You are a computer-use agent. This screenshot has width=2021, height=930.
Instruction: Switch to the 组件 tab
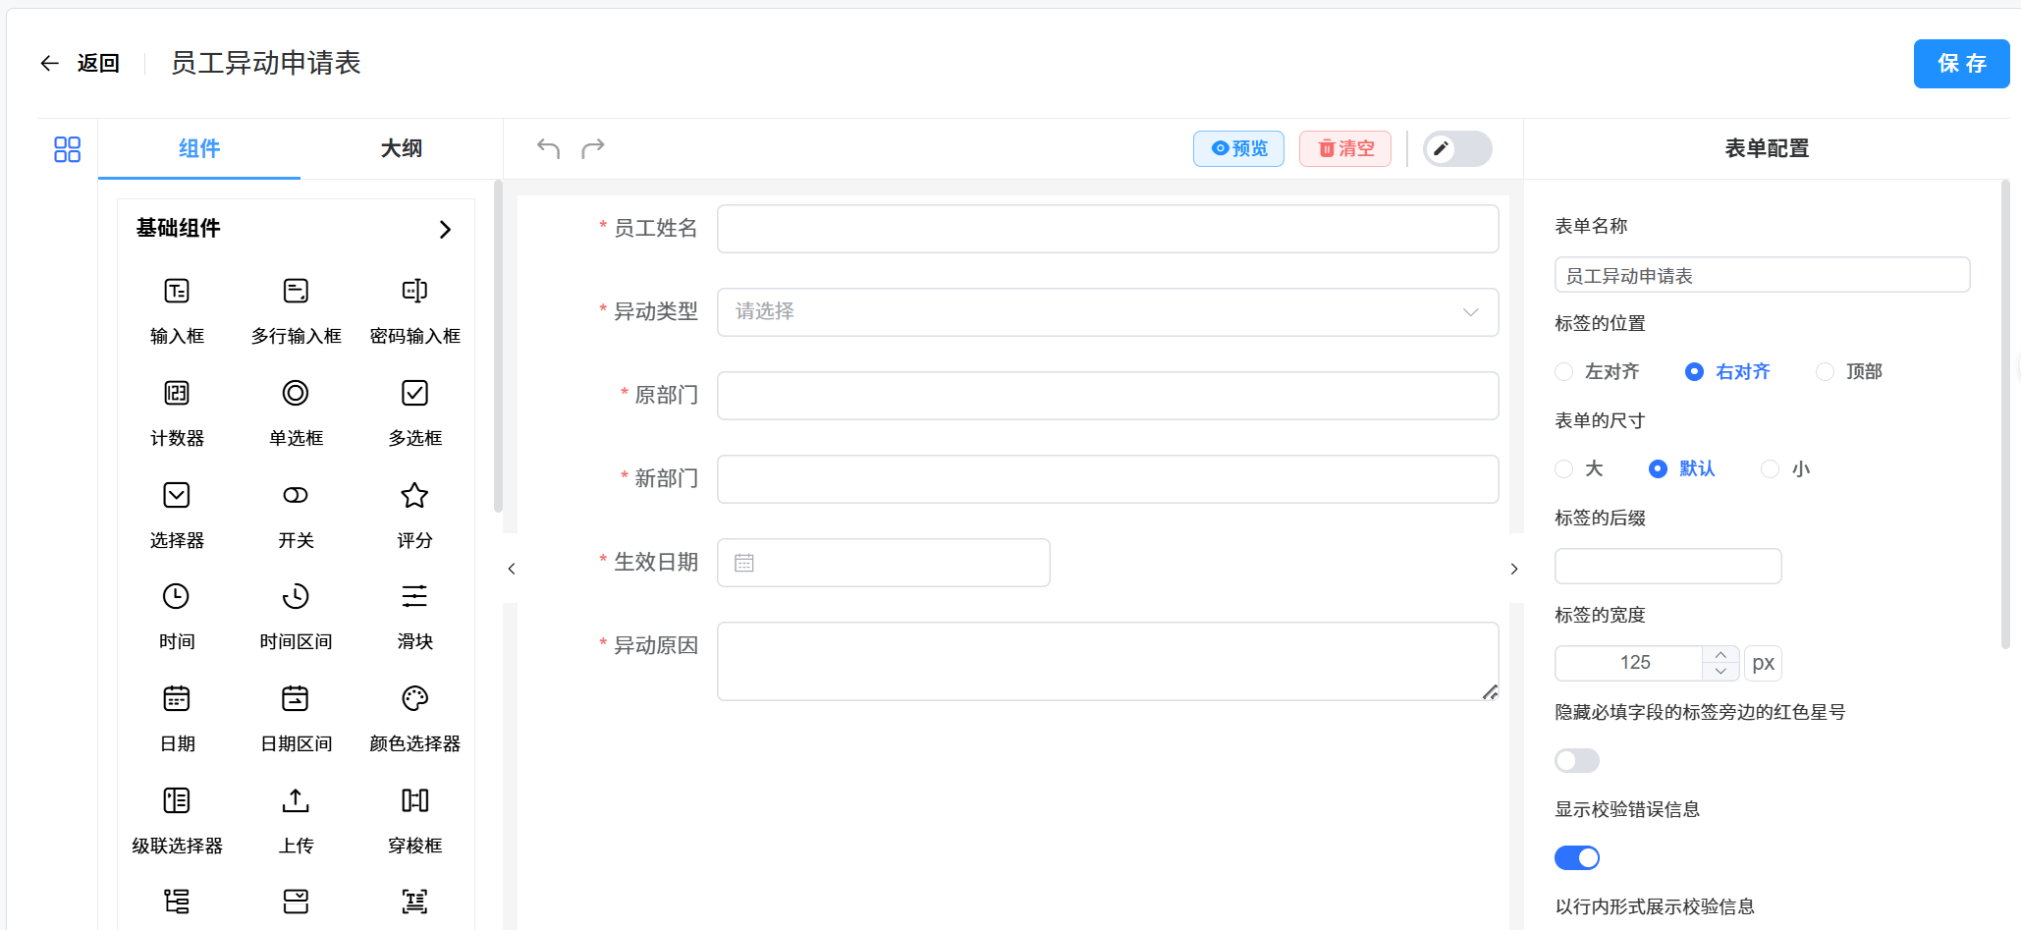click(199, 148)
